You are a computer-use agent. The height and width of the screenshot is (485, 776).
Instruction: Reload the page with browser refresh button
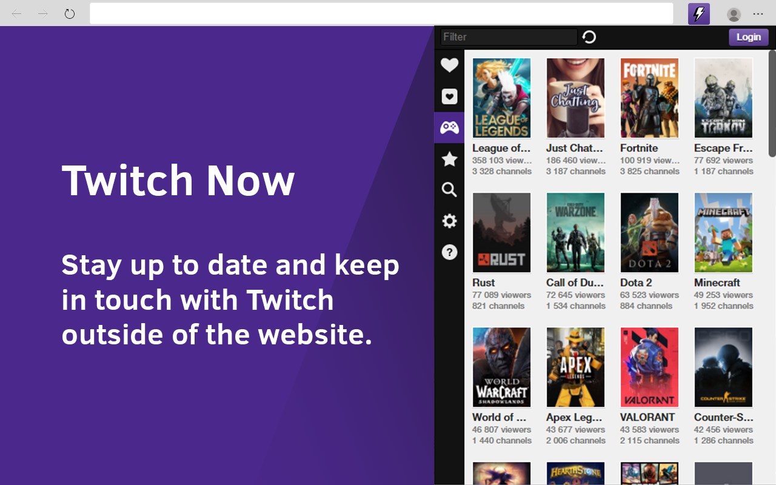click(70, 13)
